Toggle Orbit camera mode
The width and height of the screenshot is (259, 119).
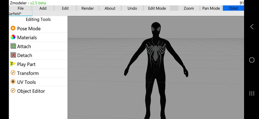(x=233, y=8)
